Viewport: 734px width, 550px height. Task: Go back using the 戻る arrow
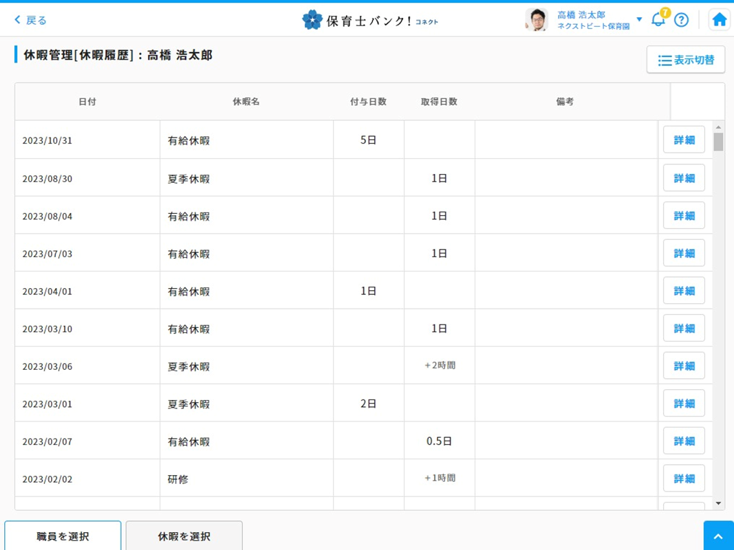point(31,20)
